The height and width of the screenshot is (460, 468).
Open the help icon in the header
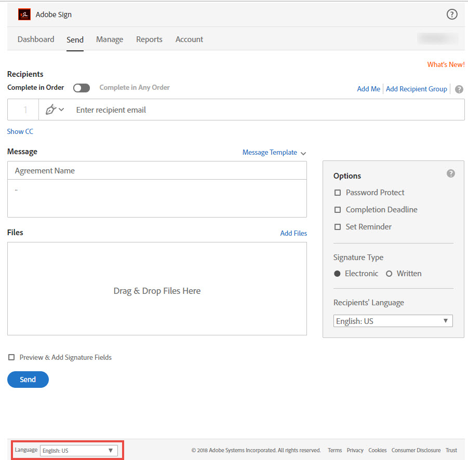pos(451,15)
